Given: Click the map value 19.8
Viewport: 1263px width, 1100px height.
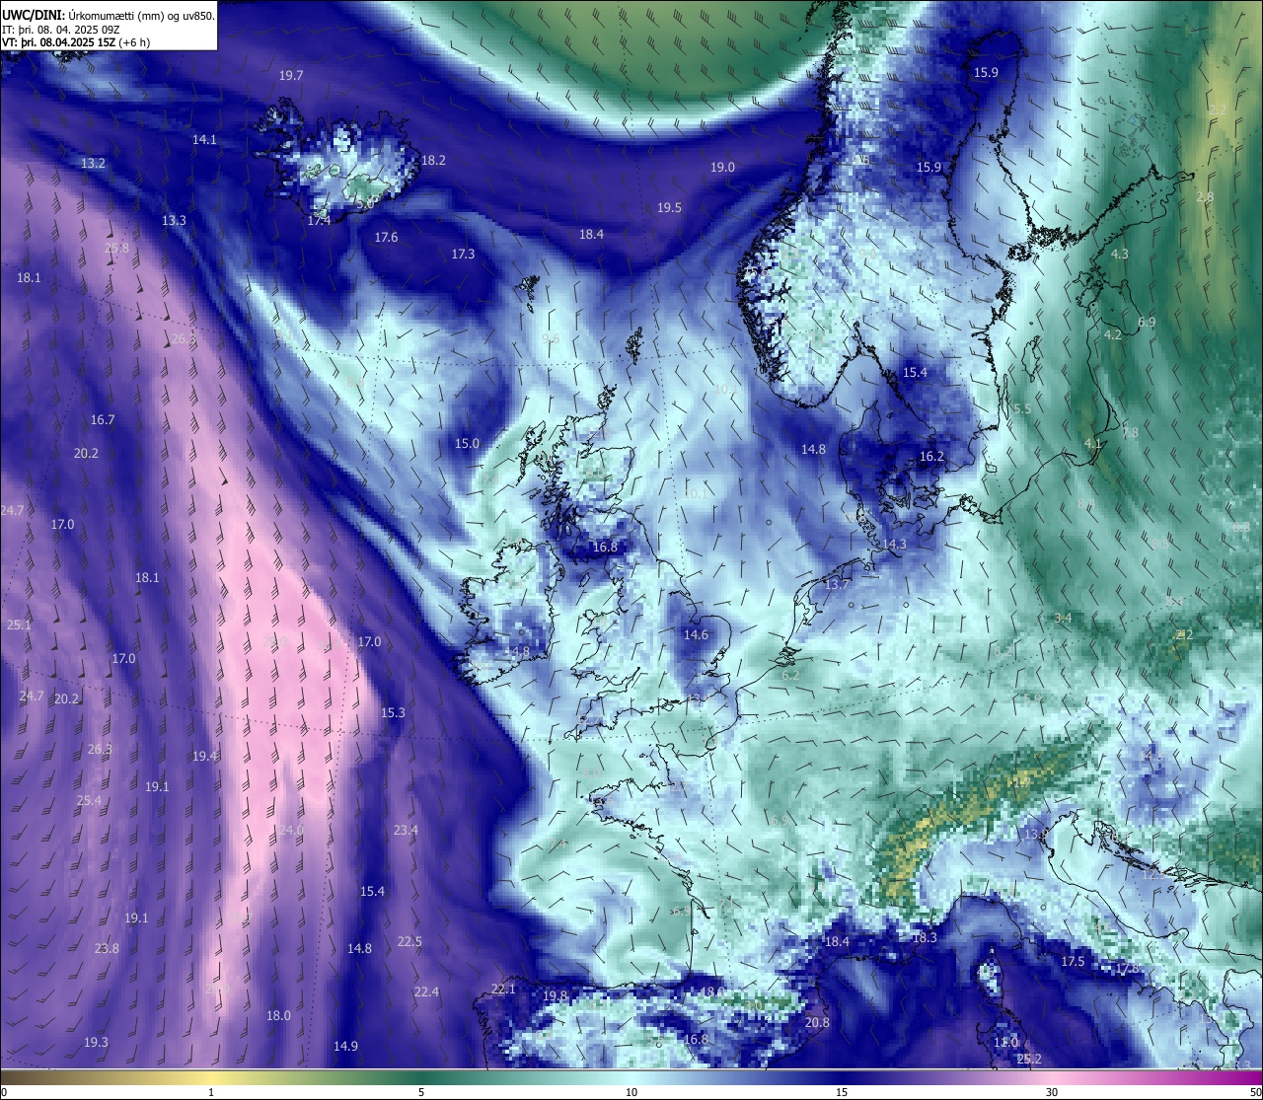Looking at the screenshot, I should (x=556, y=996).
